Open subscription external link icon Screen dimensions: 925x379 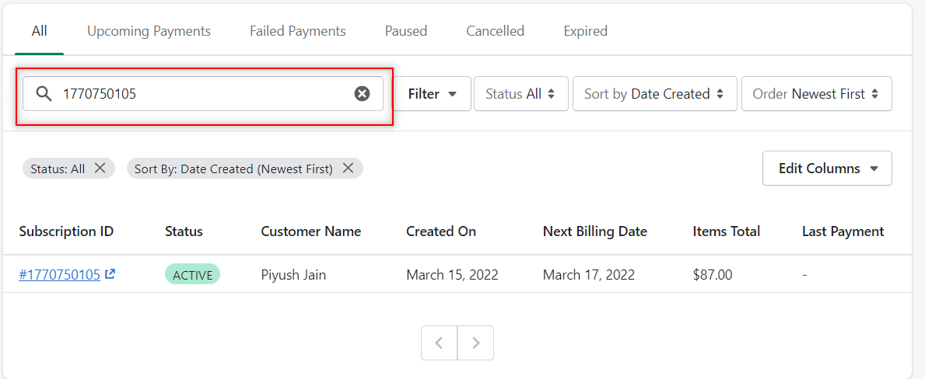coord(110,274)
